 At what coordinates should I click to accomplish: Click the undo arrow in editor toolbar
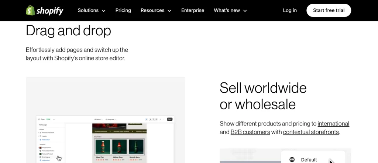(x=160, y=119)
